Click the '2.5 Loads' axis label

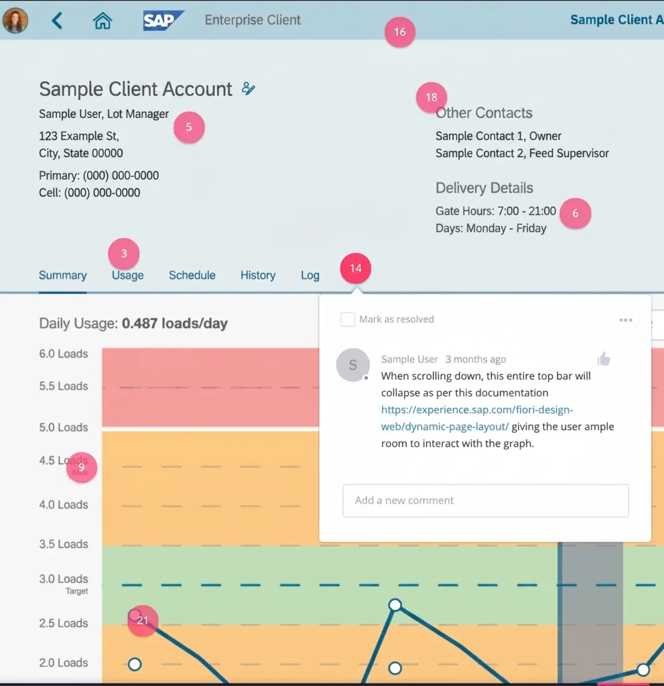[64, 624]
